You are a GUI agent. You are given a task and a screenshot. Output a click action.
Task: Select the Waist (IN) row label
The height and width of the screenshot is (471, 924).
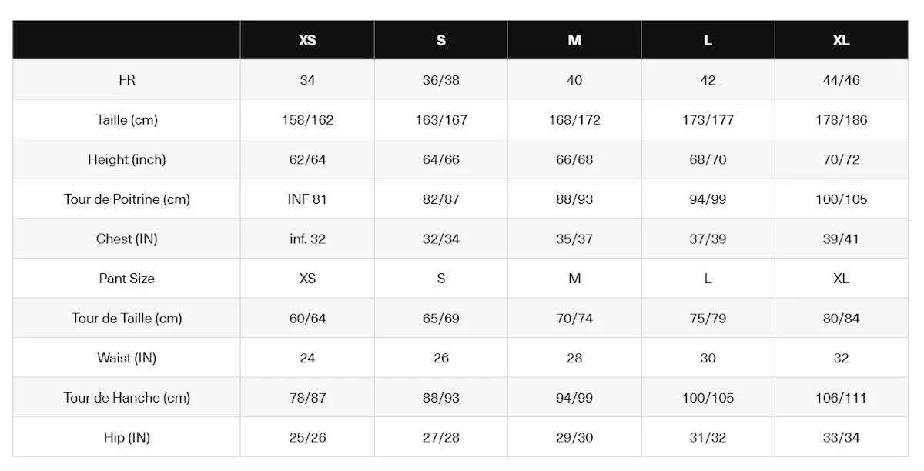127,358
